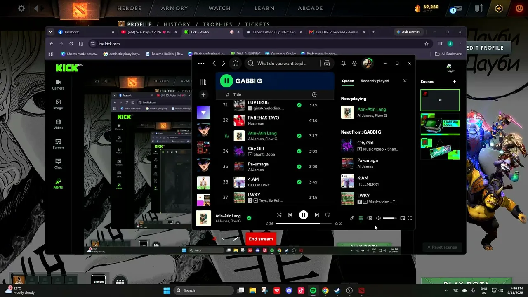This screenshot has width=528, height=297.
Task: Mute Spotify using the speaker icon
Action: 378,218
